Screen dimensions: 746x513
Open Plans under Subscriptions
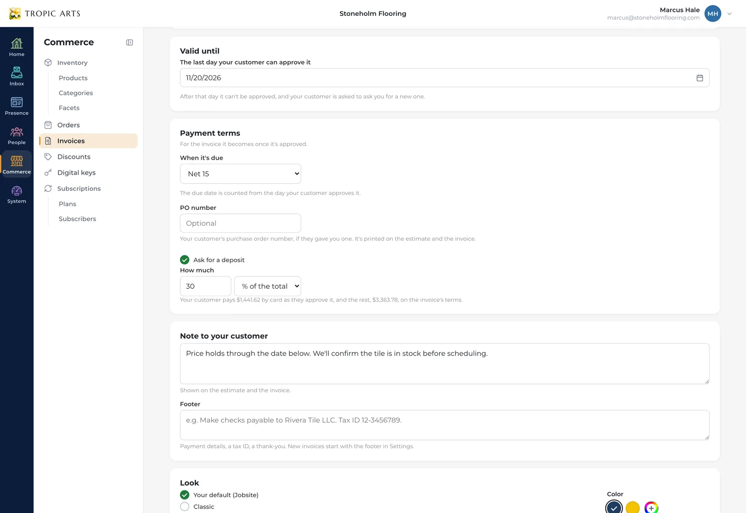click(x=67, y=204)
